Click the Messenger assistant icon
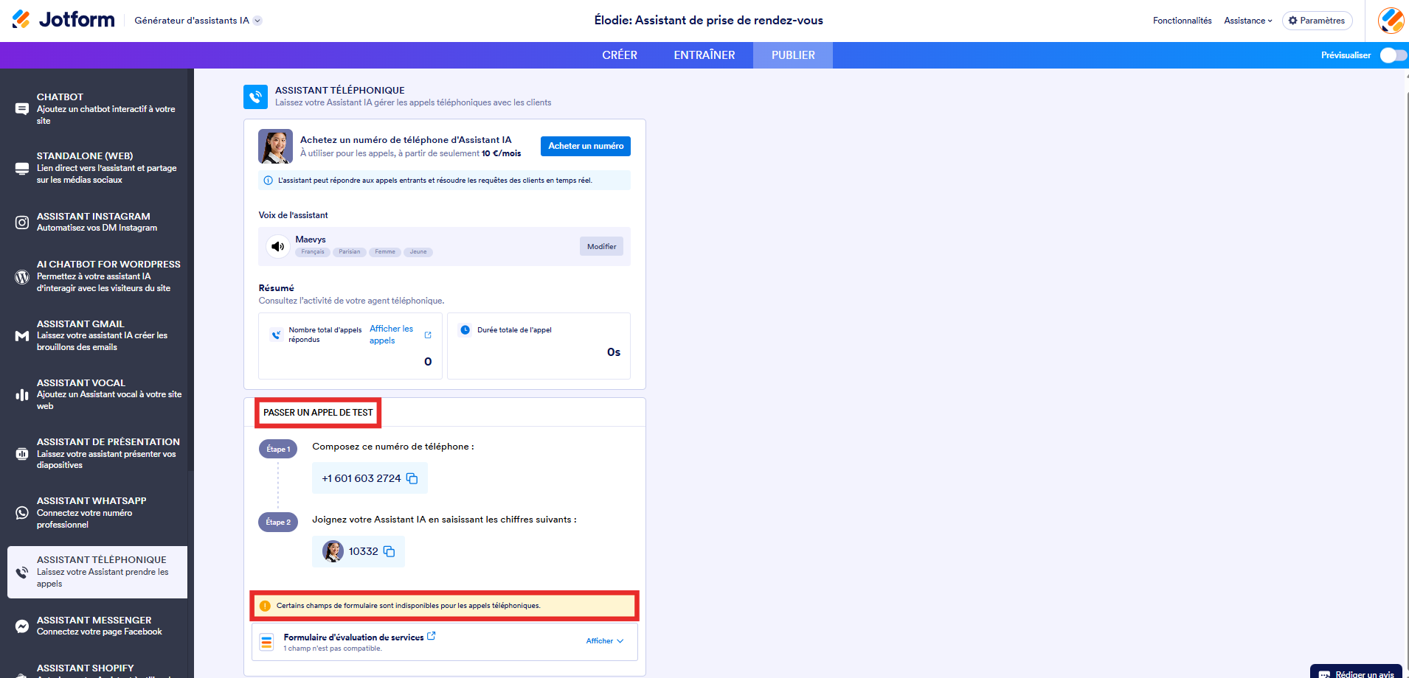The width and height of the screenshot is (1409, 678). tap(22, 626)
